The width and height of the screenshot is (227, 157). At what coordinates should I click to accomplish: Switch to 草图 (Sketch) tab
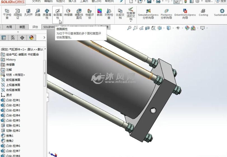[x=22, y=27]
